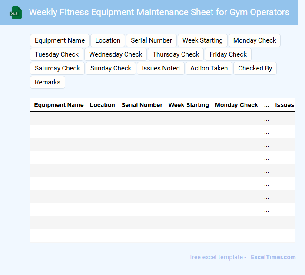This screenshot has width=305, height=275.
Task: Click the green XLS file icon
Action: 16,13
